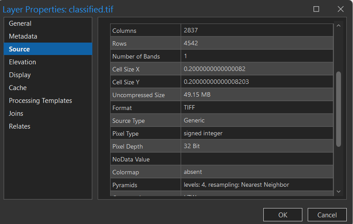Open the Cache tab

[18, 88]
